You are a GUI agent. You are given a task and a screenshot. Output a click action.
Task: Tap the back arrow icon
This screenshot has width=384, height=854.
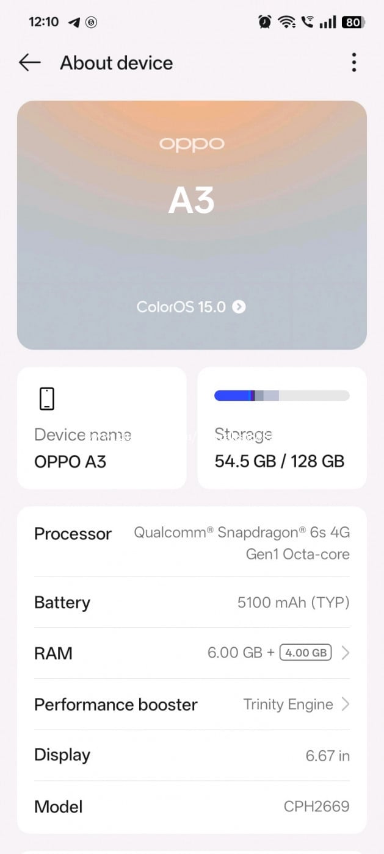tap(29, 62)
